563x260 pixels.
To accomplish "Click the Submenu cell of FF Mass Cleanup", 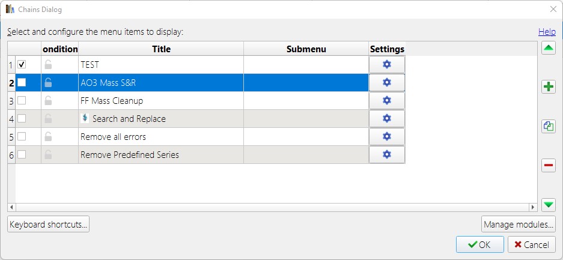I will point(306,100).
